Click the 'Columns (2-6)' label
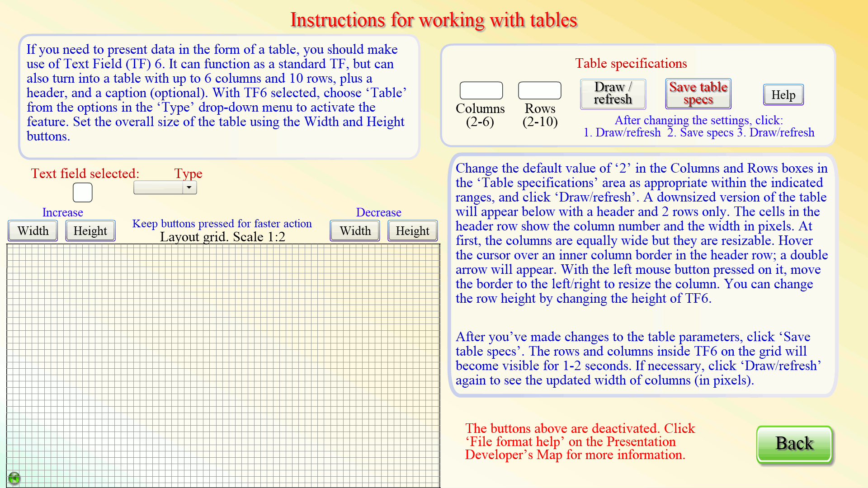The width and height of the screenshot is (868, 488). [x=480, y=115]
